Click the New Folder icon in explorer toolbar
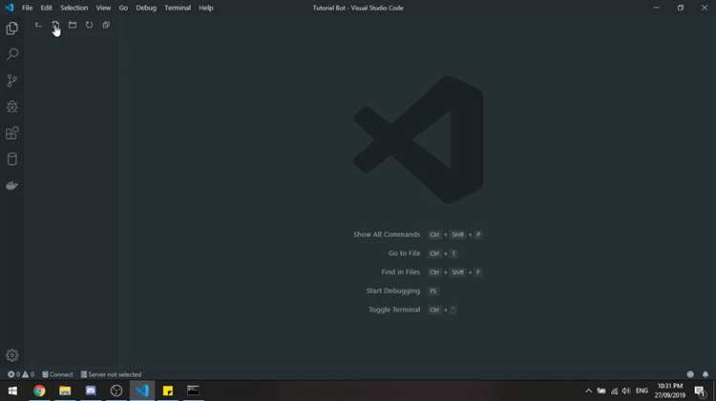716x401 pixels. (x=73, y=25)
